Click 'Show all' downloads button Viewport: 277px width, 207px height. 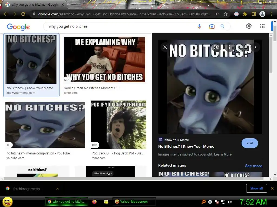pyautogui.click(x=256, y=188)
